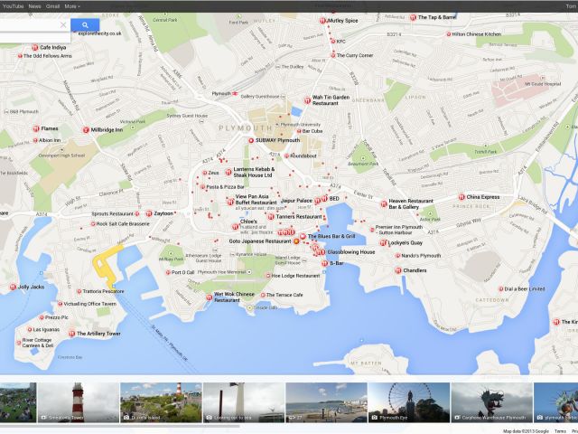The width and height of the screenshot is (578, 434).
Task: Open News in the top bar
Action: pyautogui.click(x=34, y=6)
